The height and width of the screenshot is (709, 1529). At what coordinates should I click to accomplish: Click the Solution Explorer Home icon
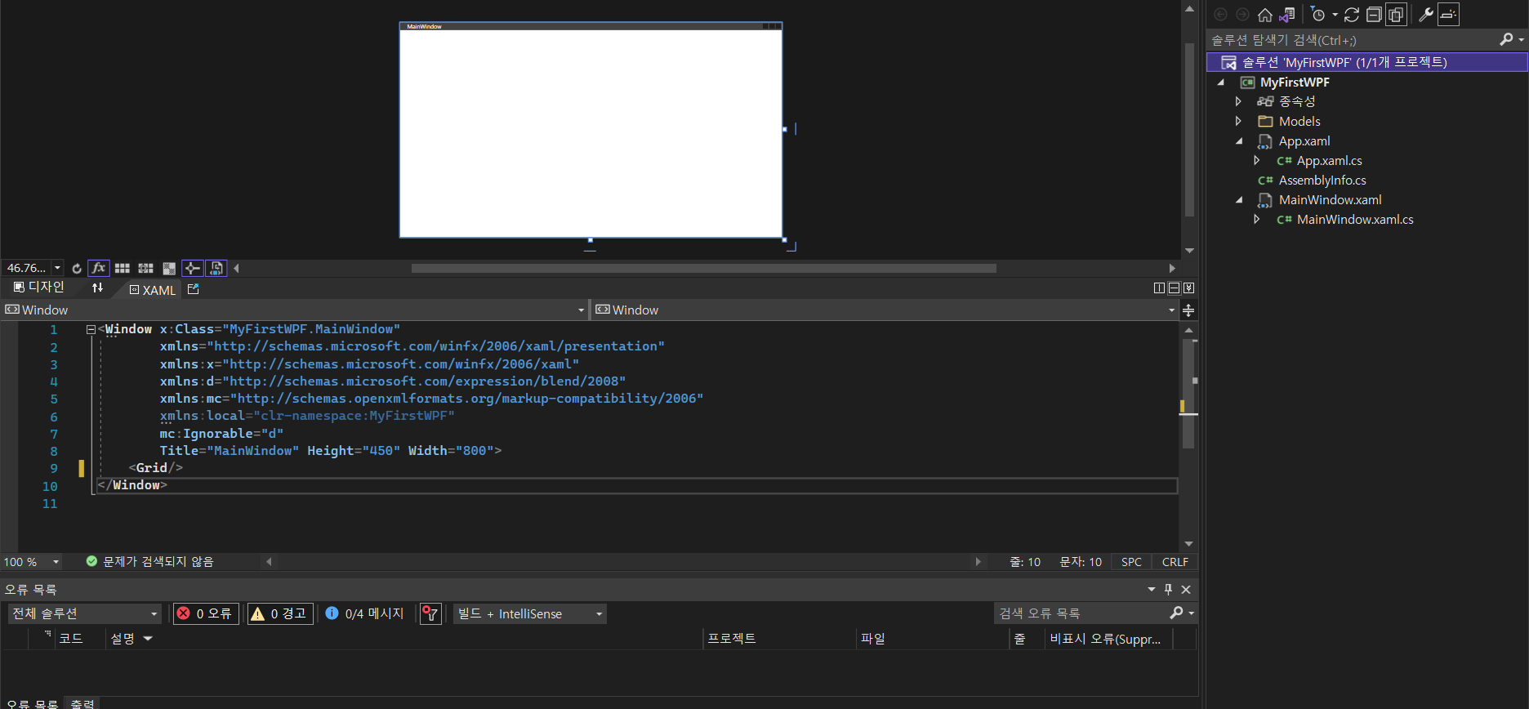pos(1265,15)
